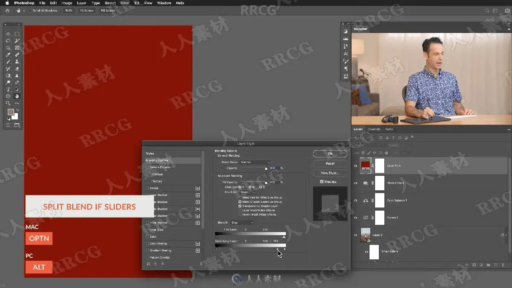
Task: Click the Fill Screen button
Action: tap(108, 11)
